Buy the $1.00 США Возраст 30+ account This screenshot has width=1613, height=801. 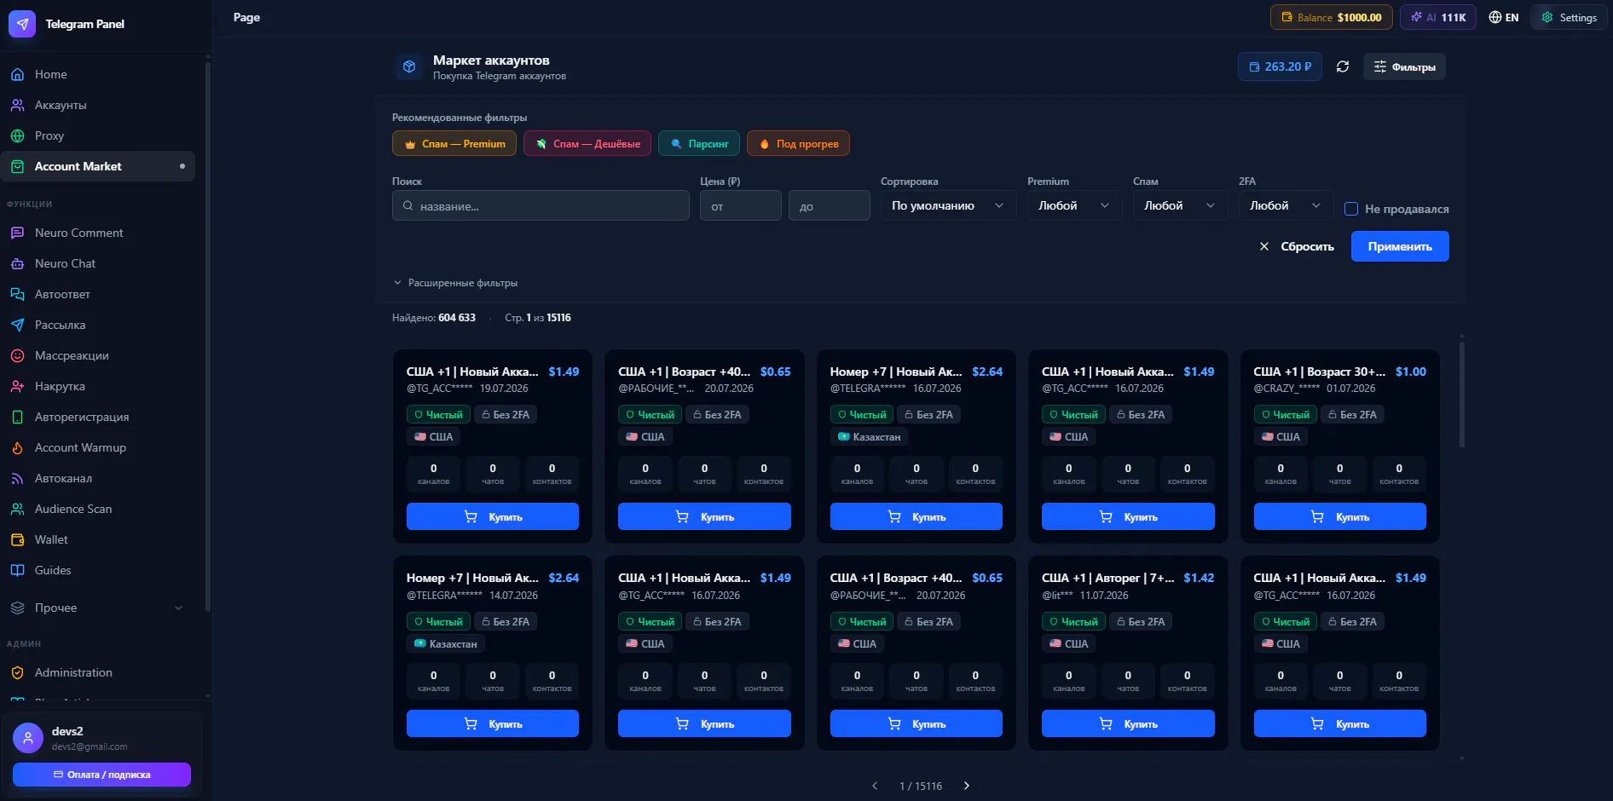click(x=1340, y=516)
